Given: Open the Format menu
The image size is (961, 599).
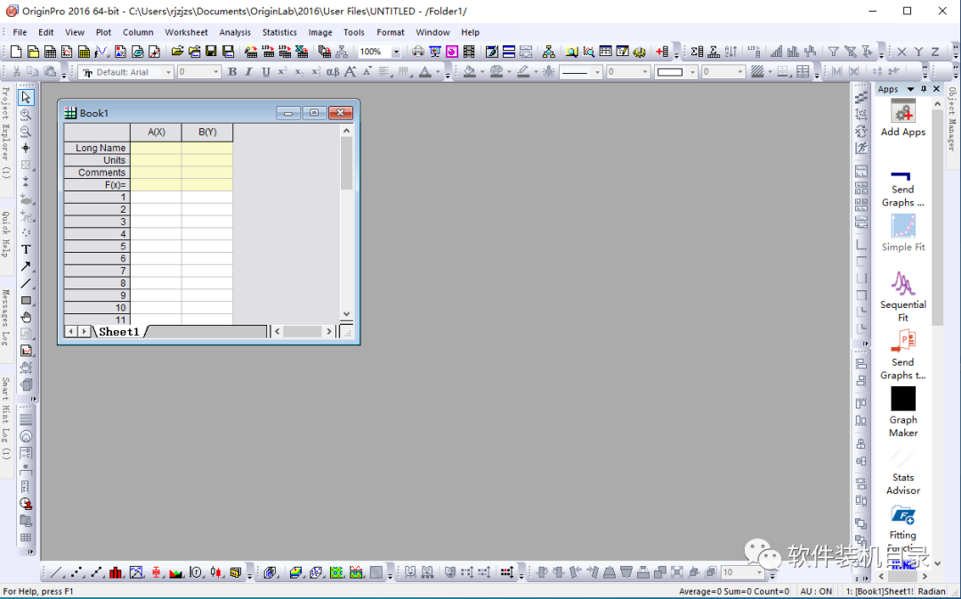Looking at the screenshot, I should (391, 33).
